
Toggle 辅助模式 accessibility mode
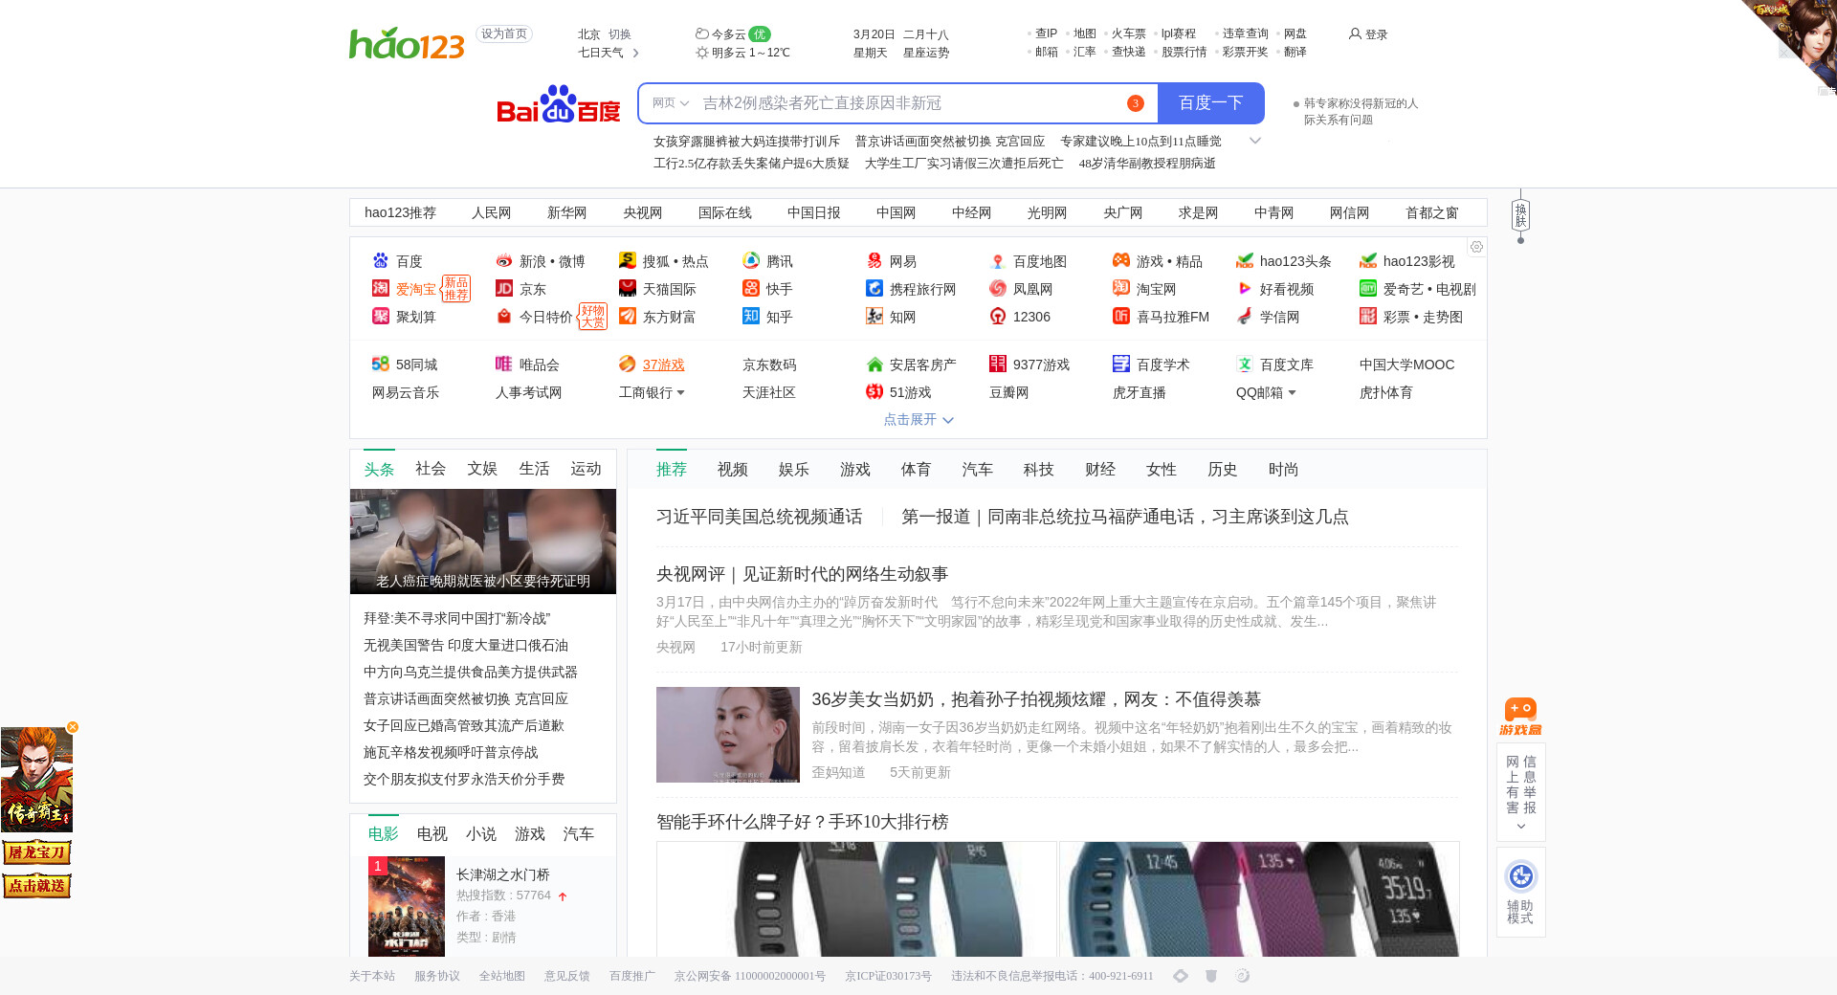pyautogui.click(x=1520, y=891)
